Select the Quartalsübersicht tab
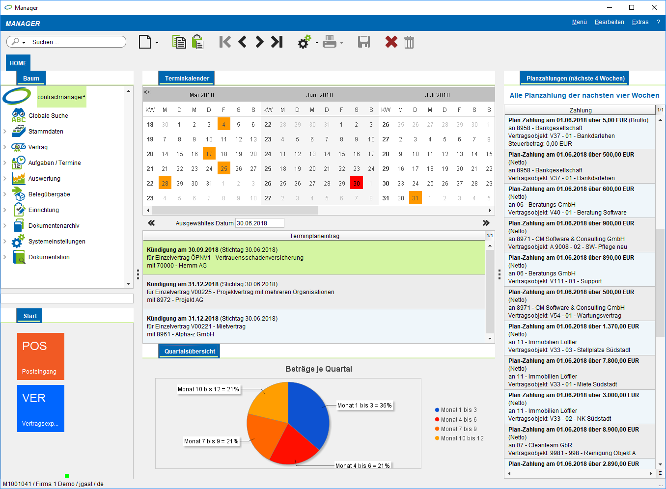666x489 pixels. coord(190,351)
